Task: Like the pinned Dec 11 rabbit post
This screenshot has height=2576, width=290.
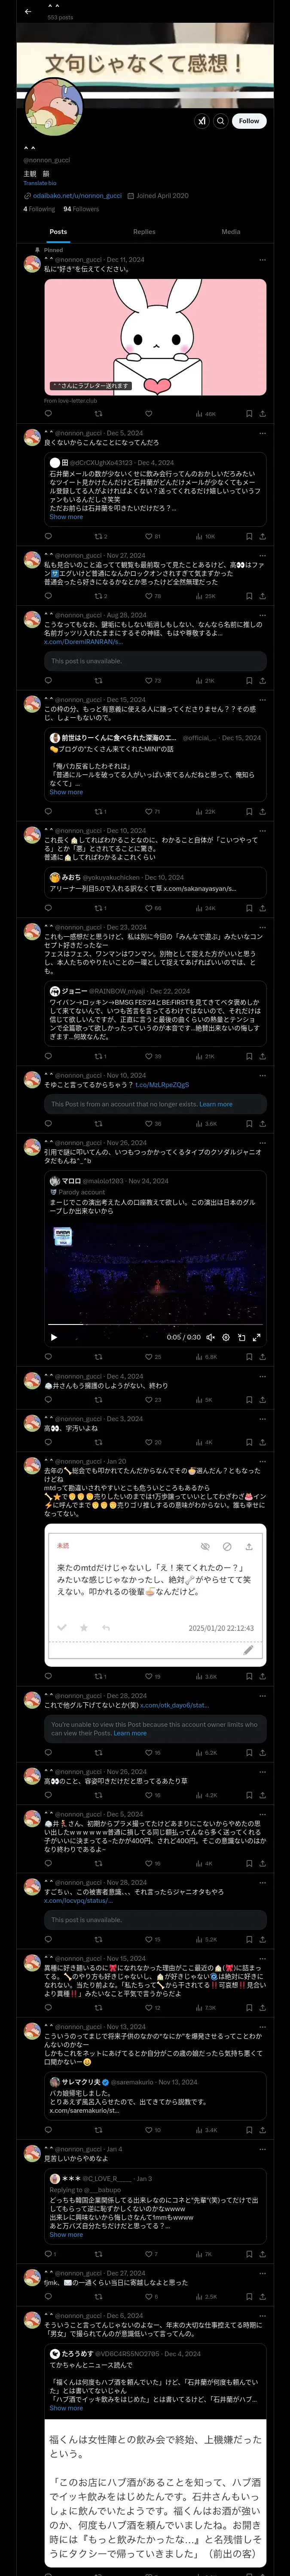Action: pyautogui.click(x=148, y=413)
